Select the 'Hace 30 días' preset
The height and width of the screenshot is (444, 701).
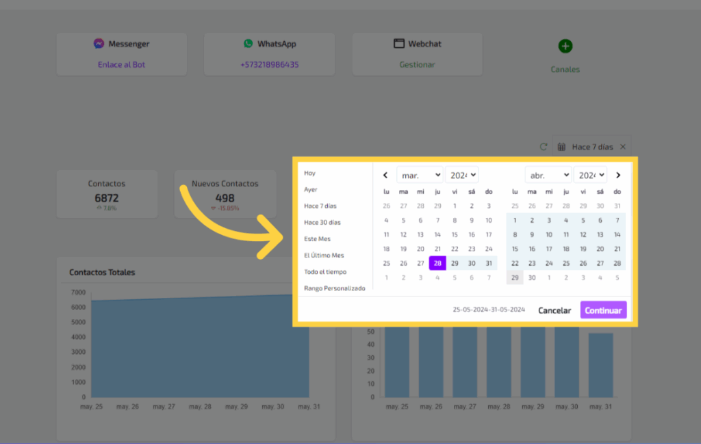[x=322, y=223]
